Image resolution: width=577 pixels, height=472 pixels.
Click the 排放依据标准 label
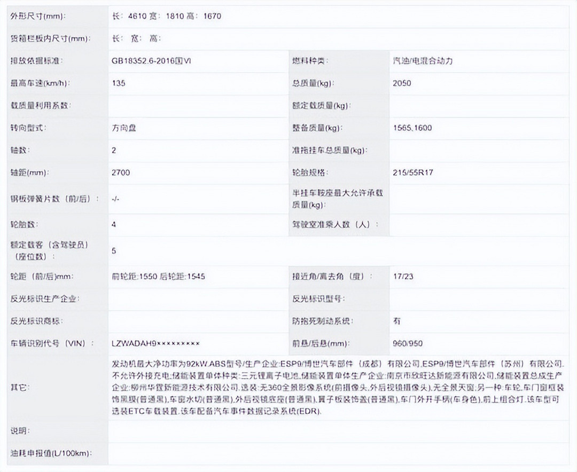click(x=37, y=61)
